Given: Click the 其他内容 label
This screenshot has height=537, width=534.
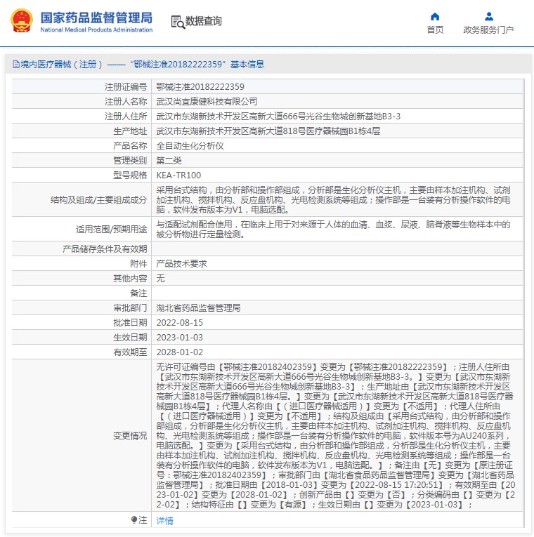Looking at the screenshot, I should pos(130,278).
